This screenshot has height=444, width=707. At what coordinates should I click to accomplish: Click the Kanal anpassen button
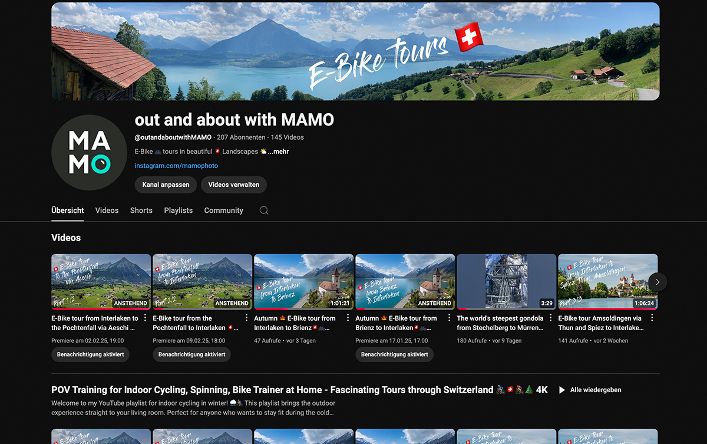[166, 185]
